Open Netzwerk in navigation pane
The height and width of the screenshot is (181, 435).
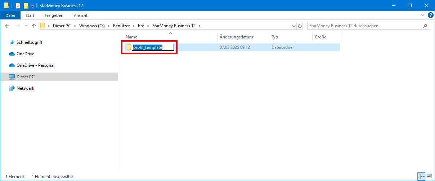[x=25, y=88]
